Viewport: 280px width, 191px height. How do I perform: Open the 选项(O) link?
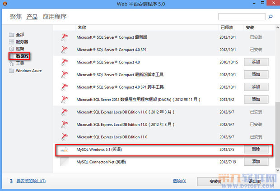click(179, 181)
